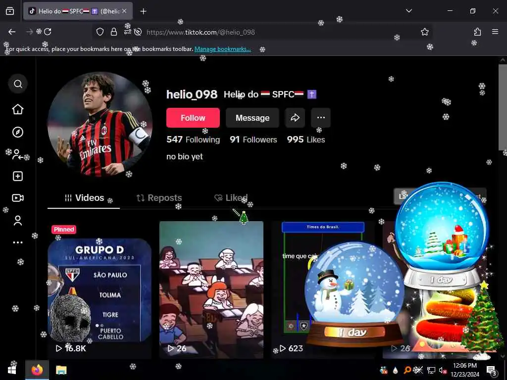Open the Windows Start menu

point(12,370)
